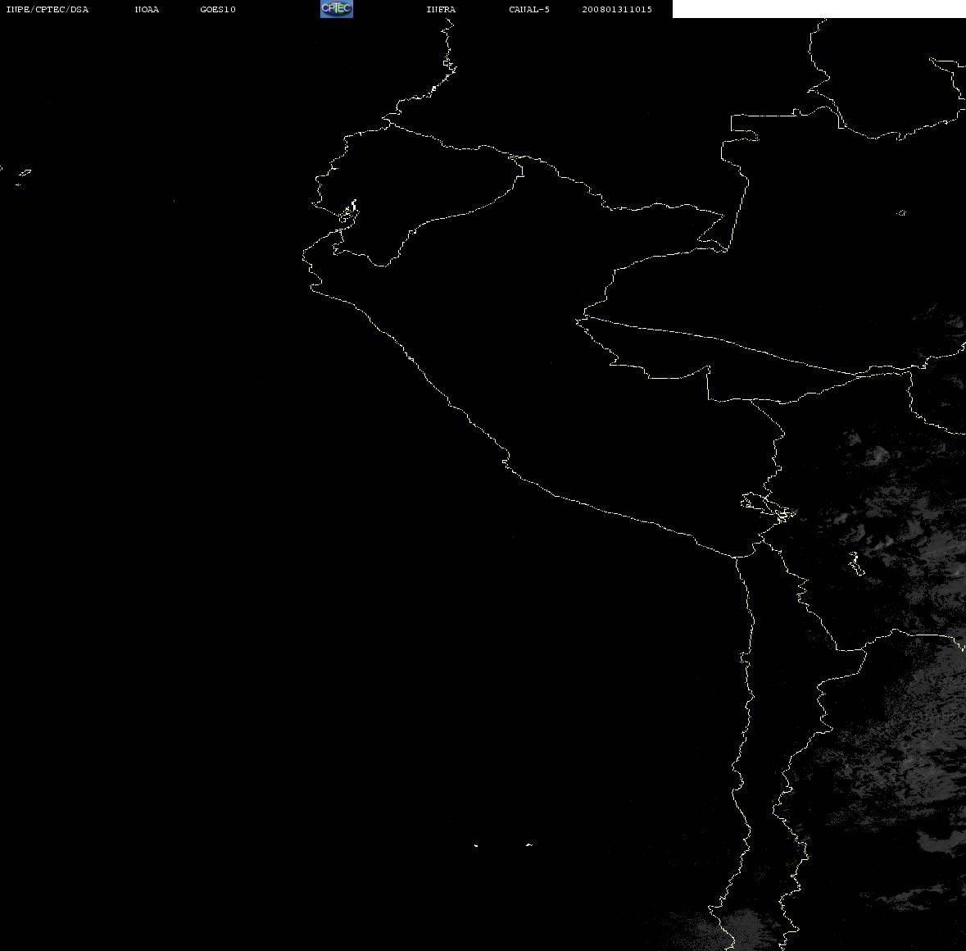Click the GOES10 satellite label
This screenshot has width=966, height=951.
pos(217,9)
